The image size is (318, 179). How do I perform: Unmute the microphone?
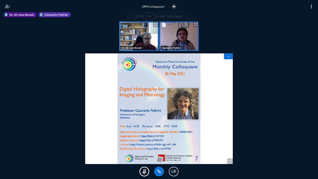pos(145,171)
